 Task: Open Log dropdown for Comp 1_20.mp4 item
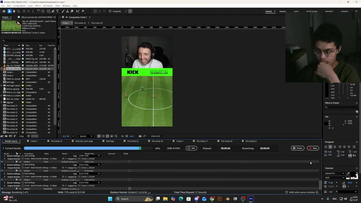point(89,165)
